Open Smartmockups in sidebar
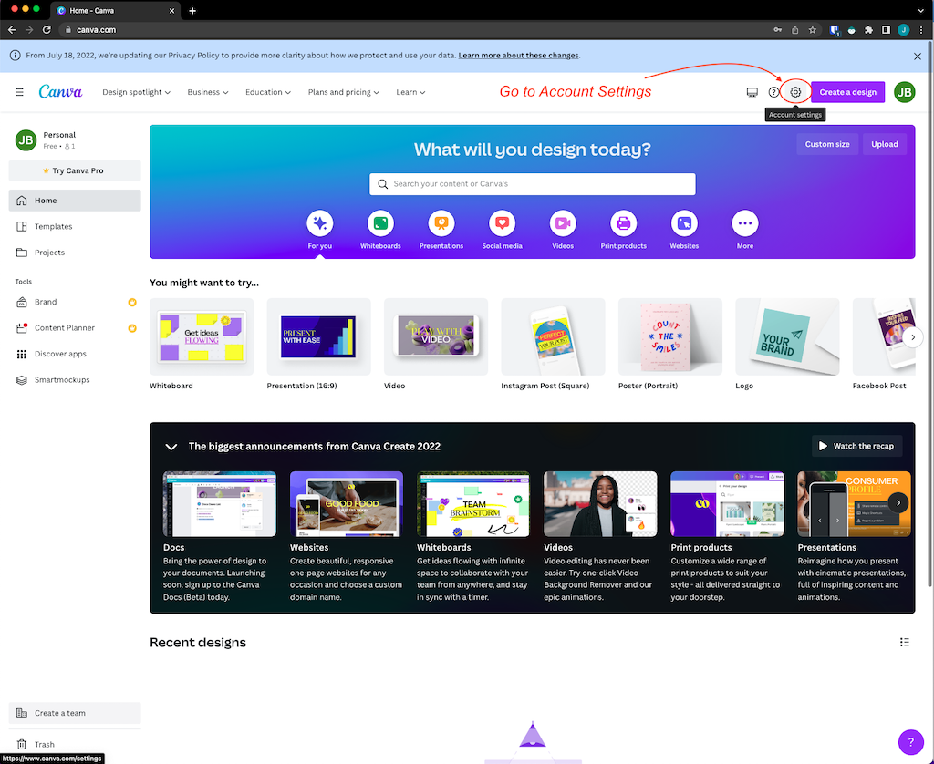Screen dimensions: 934x764 pyautogui.click(x=75, y=380)
